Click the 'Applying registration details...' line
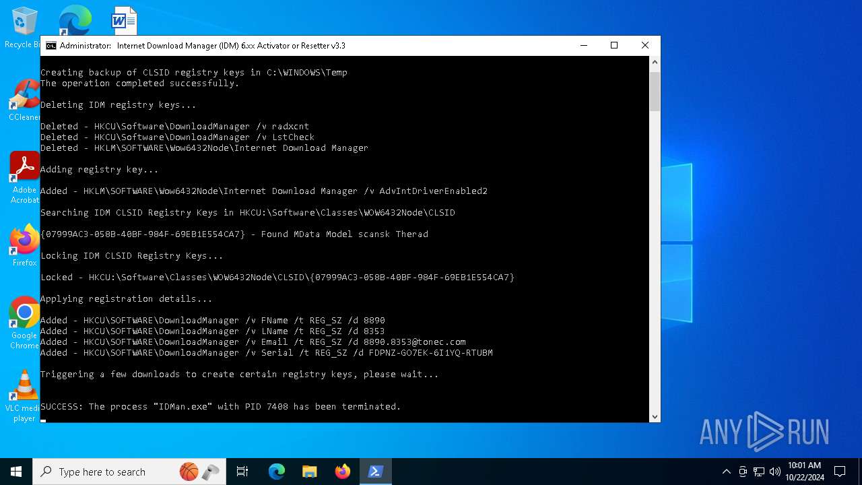Viewport: 862px width, 485px height. [126, 298]
